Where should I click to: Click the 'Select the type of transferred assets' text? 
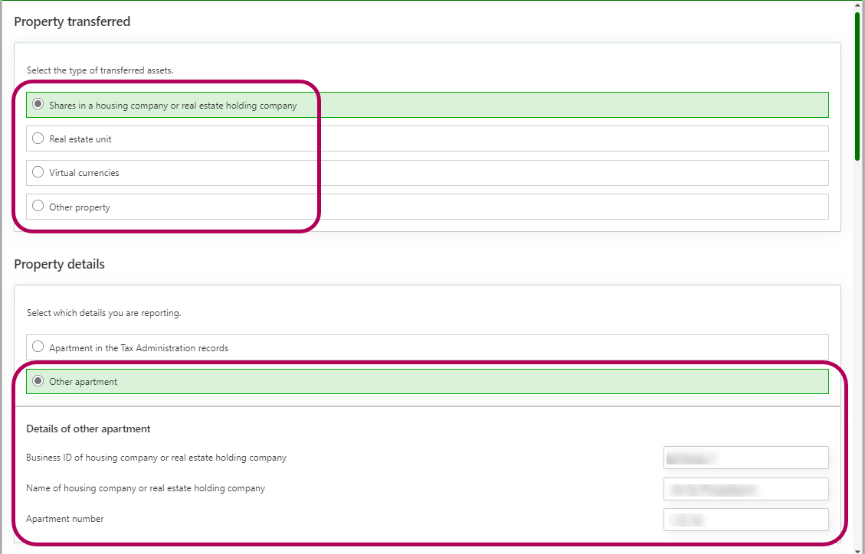pyautogui.click(x=100, y=70)
